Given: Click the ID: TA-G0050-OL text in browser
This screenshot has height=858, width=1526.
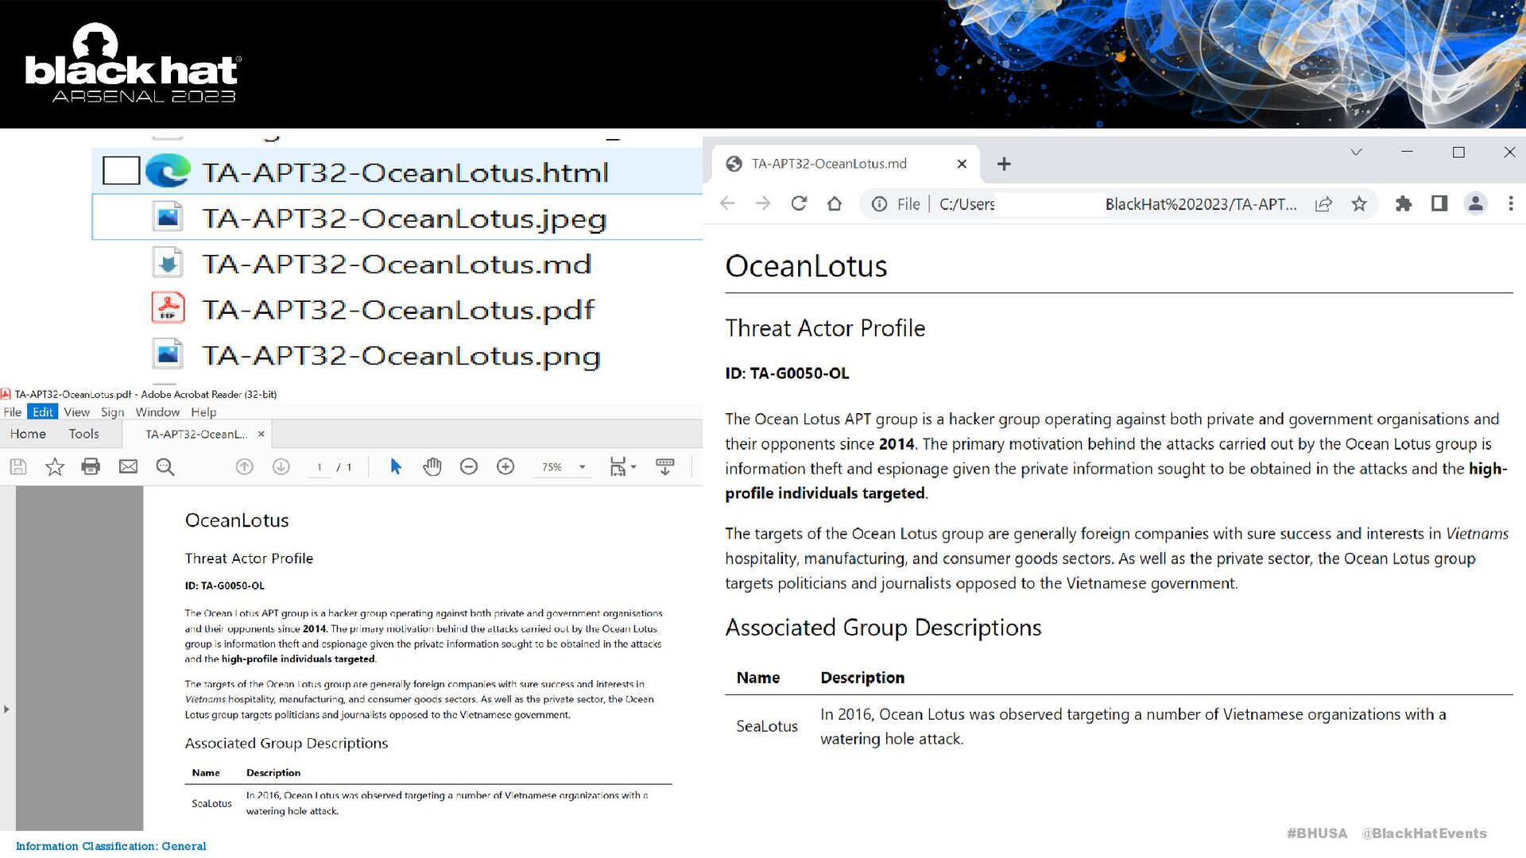Looking at the screenshot, I should tap(787, 373).
